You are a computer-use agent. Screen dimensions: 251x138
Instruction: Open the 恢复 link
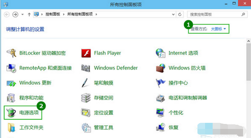(174, 127)
